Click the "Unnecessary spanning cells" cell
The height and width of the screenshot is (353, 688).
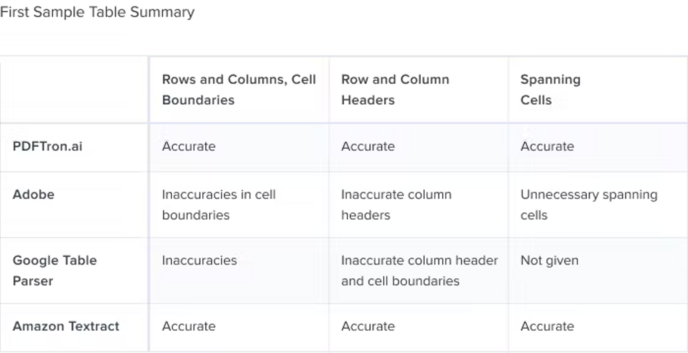pos(589,205)
